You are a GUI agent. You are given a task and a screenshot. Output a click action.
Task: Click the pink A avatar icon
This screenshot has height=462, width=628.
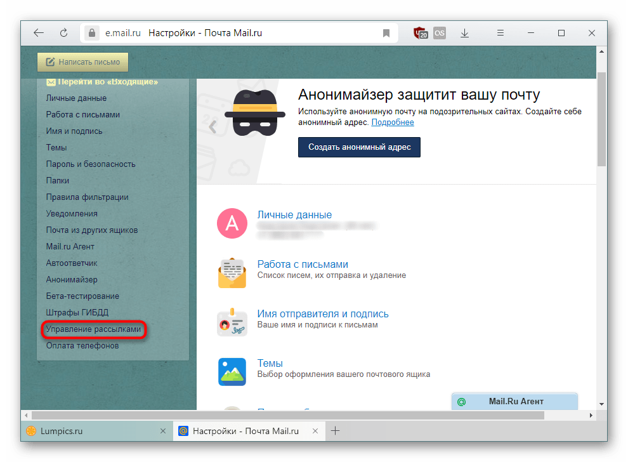232,223
